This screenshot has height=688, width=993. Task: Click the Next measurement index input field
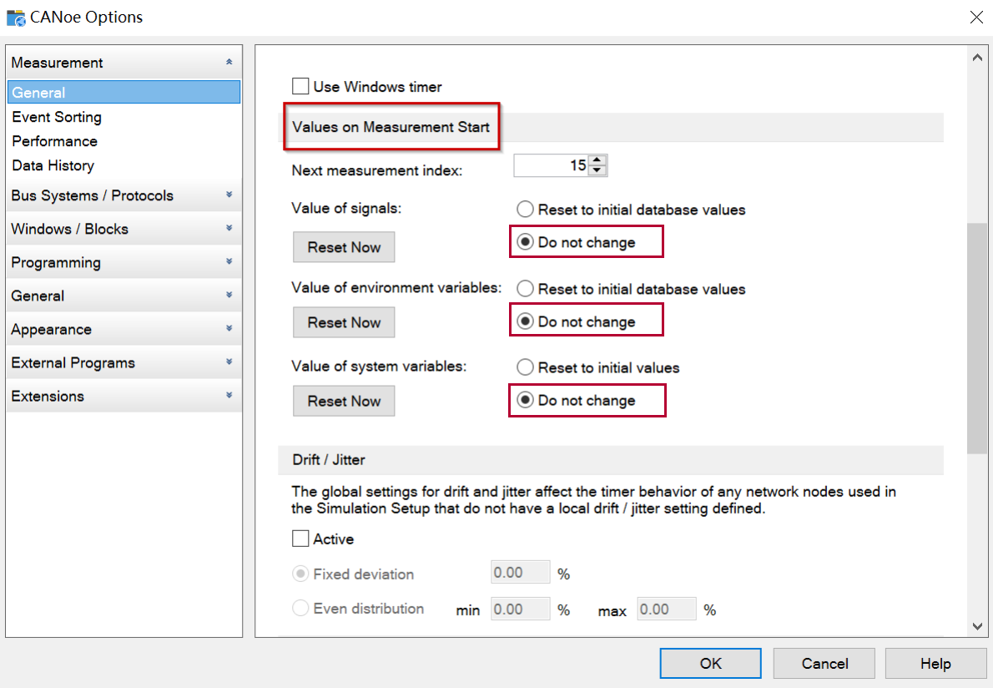(551, 165)
